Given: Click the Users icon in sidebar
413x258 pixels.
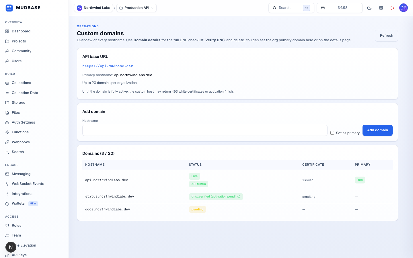Looking at the screenshot, I should click(x=7, y=61).
